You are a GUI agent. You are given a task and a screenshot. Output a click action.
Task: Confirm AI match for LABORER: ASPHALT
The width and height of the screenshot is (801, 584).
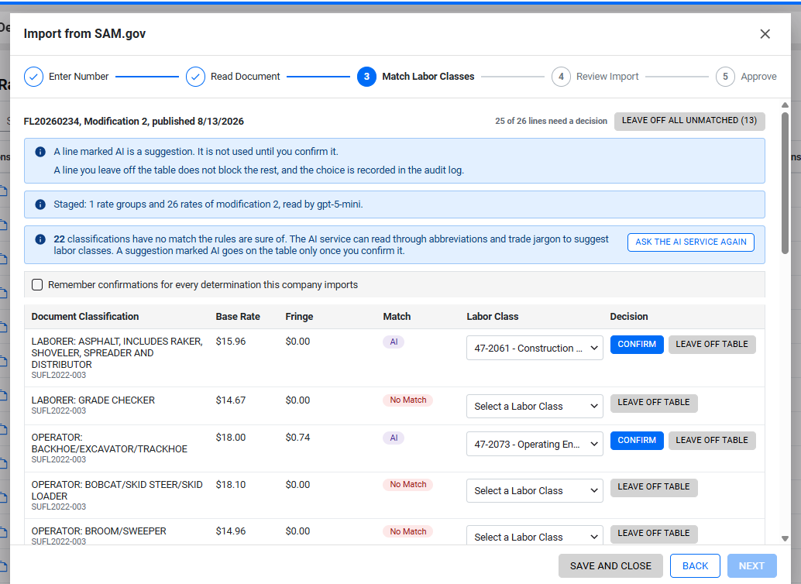pos(637,345)
